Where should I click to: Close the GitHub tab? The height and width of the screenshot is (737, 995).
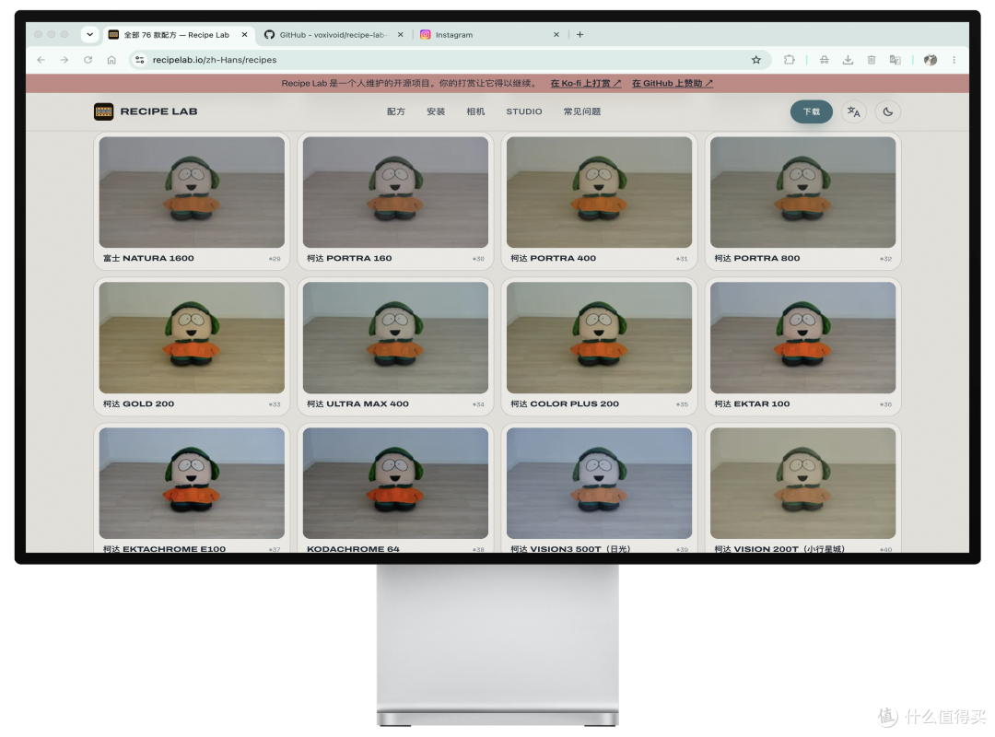tap(401, 35)
